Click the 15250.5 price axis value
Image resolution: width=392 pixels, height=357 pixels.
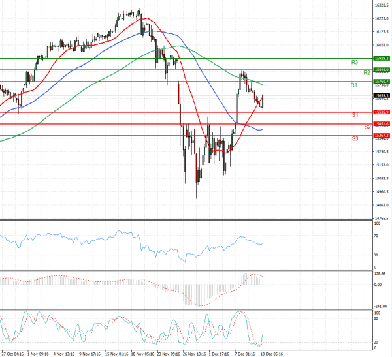pyautogui.click(x=382, y=152)
